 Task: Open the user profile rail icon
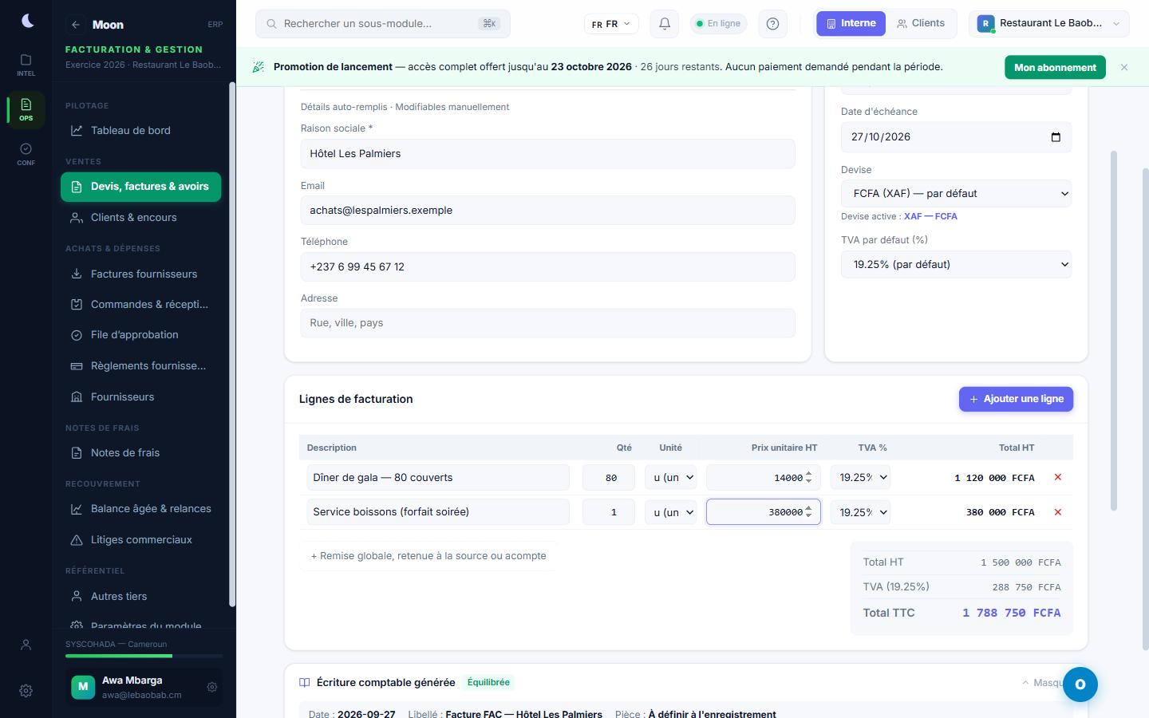[26, 645]
